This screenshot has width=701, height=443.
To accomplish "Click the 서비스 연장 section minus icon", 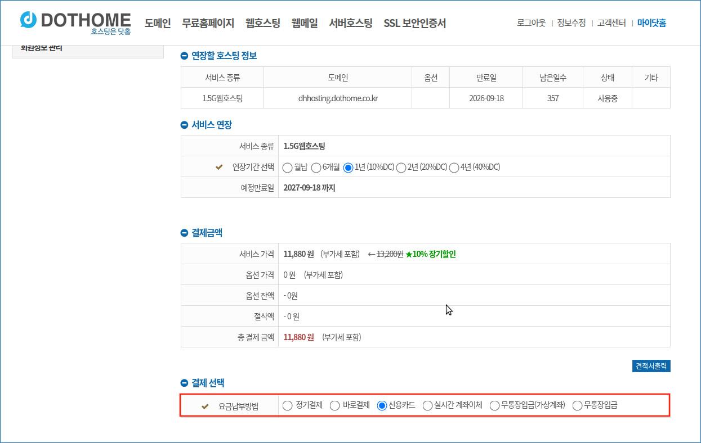I will click(x=184, y=125).
